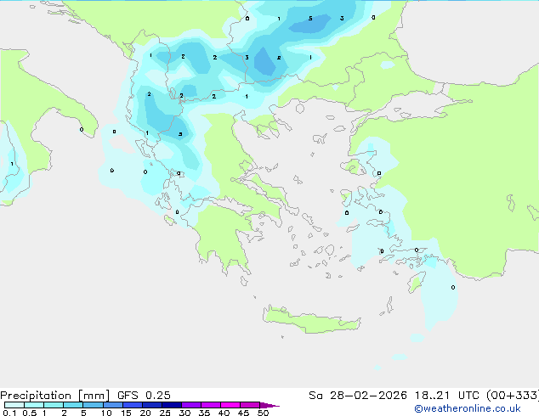The height and width of the screenshot is (416, 539).
Task: Click the 'Sa 28-02-2026' date label
Action: tap(358, 396)
